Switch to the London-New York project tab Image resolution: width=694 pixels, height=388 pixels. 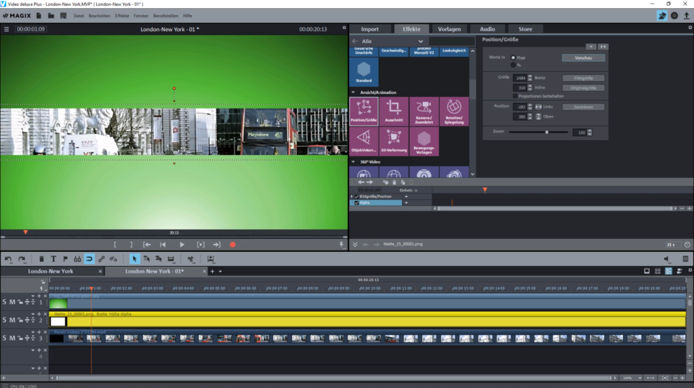click(50, 272)
